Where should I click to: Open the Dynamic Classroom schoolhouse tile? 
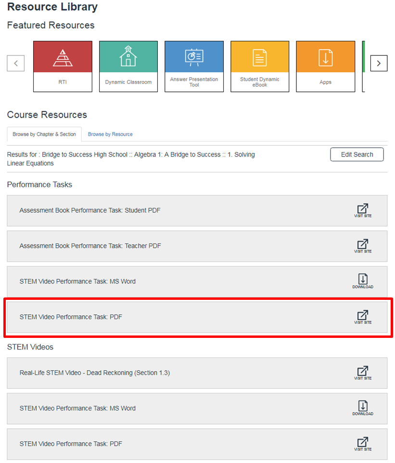pyautogui.click(x=128, y=66)
